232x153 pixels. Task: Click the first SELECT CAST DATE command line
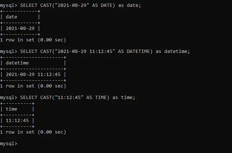pyautogui.click(x=71, y=5)
